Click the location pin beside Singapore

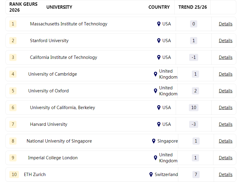click(154, 141)
